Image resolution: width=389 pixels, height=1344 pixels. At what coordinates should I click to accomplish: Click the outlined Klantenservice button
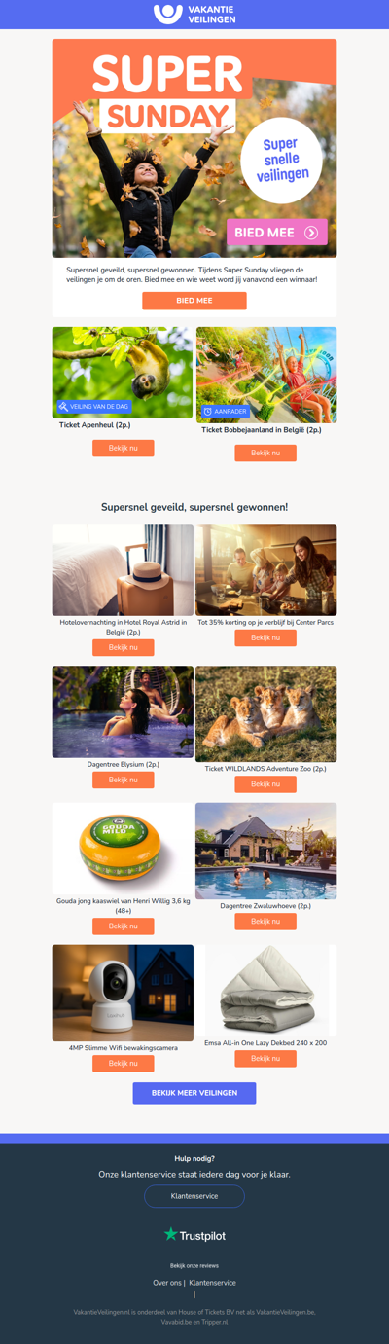[x=194, y=1195]
